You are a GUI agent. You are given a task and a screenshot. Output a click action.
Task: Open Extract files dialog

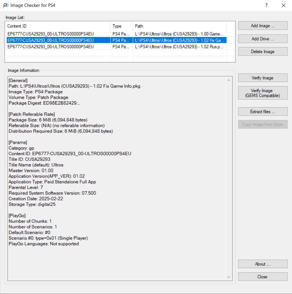coord(263,111)
